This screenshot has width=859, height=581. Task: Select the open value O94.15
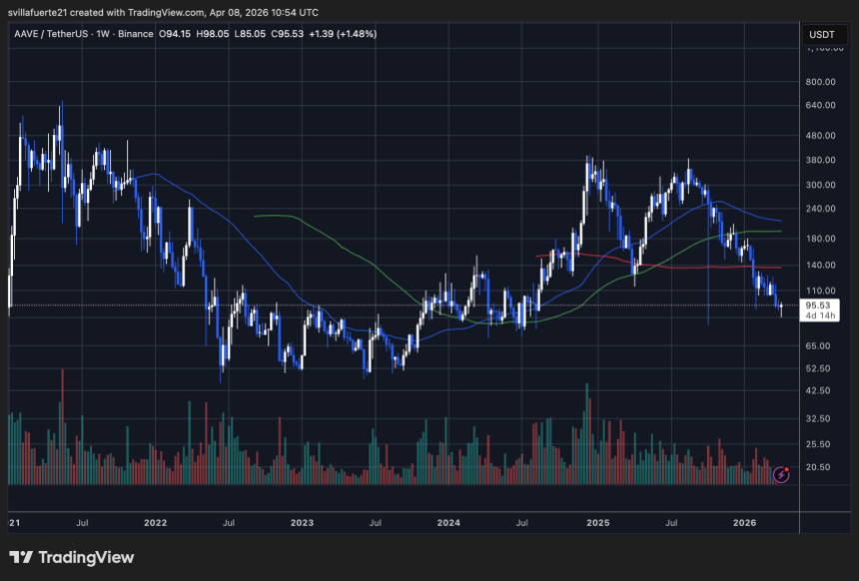pyautogui.click(x=174, y=33)
